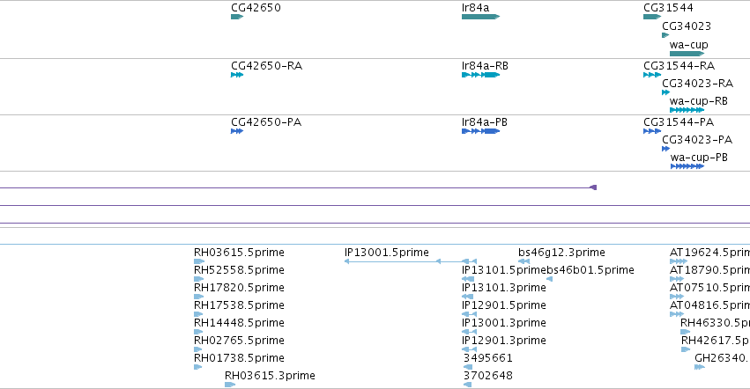Click the IP12901.3prime EST
Screen dimensions: 750x389
469,349
